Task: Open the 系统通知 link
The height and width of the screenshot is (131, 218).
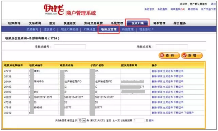Action: point(162,9)
